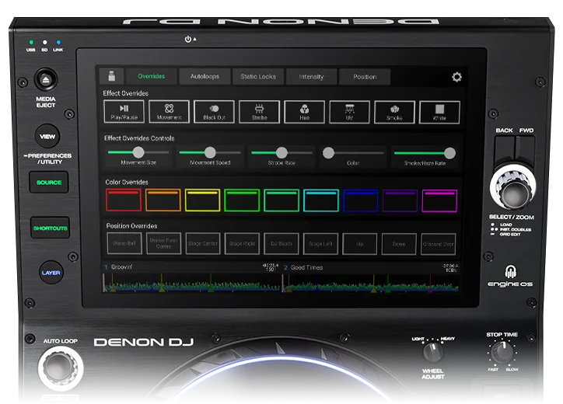Click deck 2 Good Times waveform
This screenshot has width=563, height=404.
coord(370,283)
